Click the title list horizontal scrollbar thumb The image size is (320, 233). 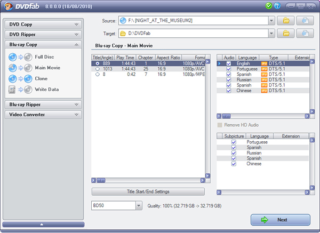pyautogui.click(x=101, y=180)
